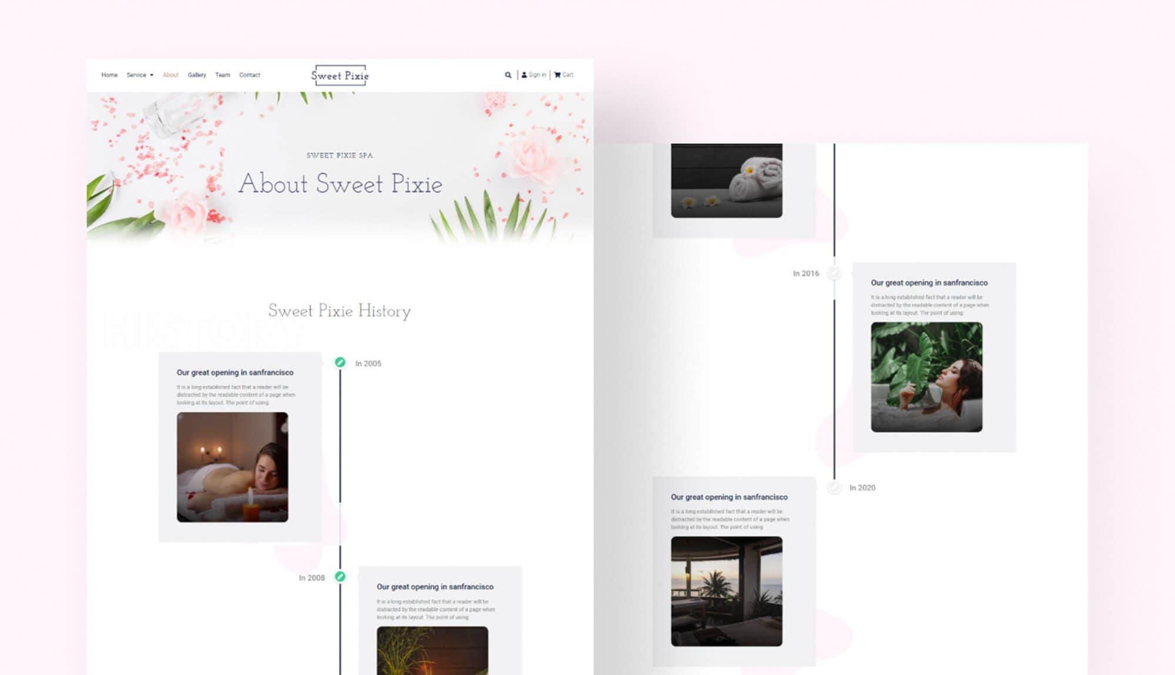This screenshot has width=1175, height=675.
Task: Click the green 2005 timeline marker icon
Action: click(340, 363)
